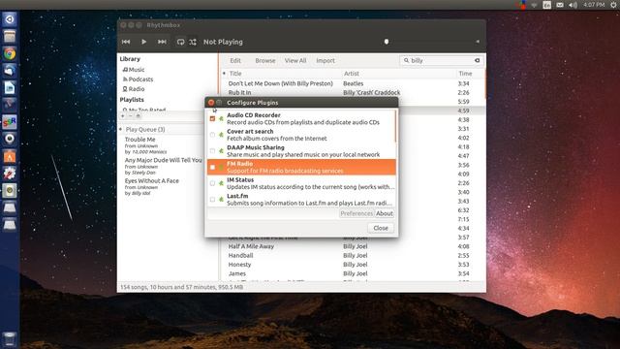
Task: Open Music library in the sidebar
Action: tap(134, 69)
